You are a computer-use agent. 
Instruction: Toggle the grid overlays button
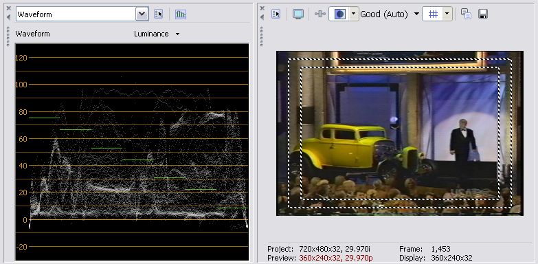click(433, 14)
